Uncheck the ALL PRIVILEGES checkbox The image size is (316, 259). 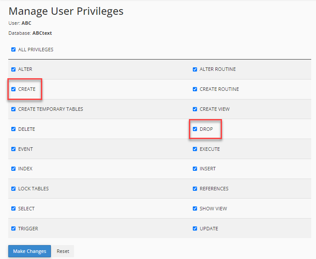13,50
